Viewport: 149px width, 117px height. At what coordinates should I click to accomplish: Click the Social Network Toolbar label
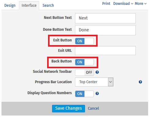pos(52,72)
